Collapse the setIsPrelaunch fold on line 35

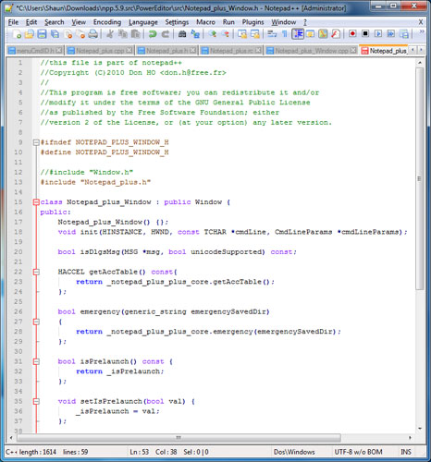pyautogui.click(x=36, y=401)
